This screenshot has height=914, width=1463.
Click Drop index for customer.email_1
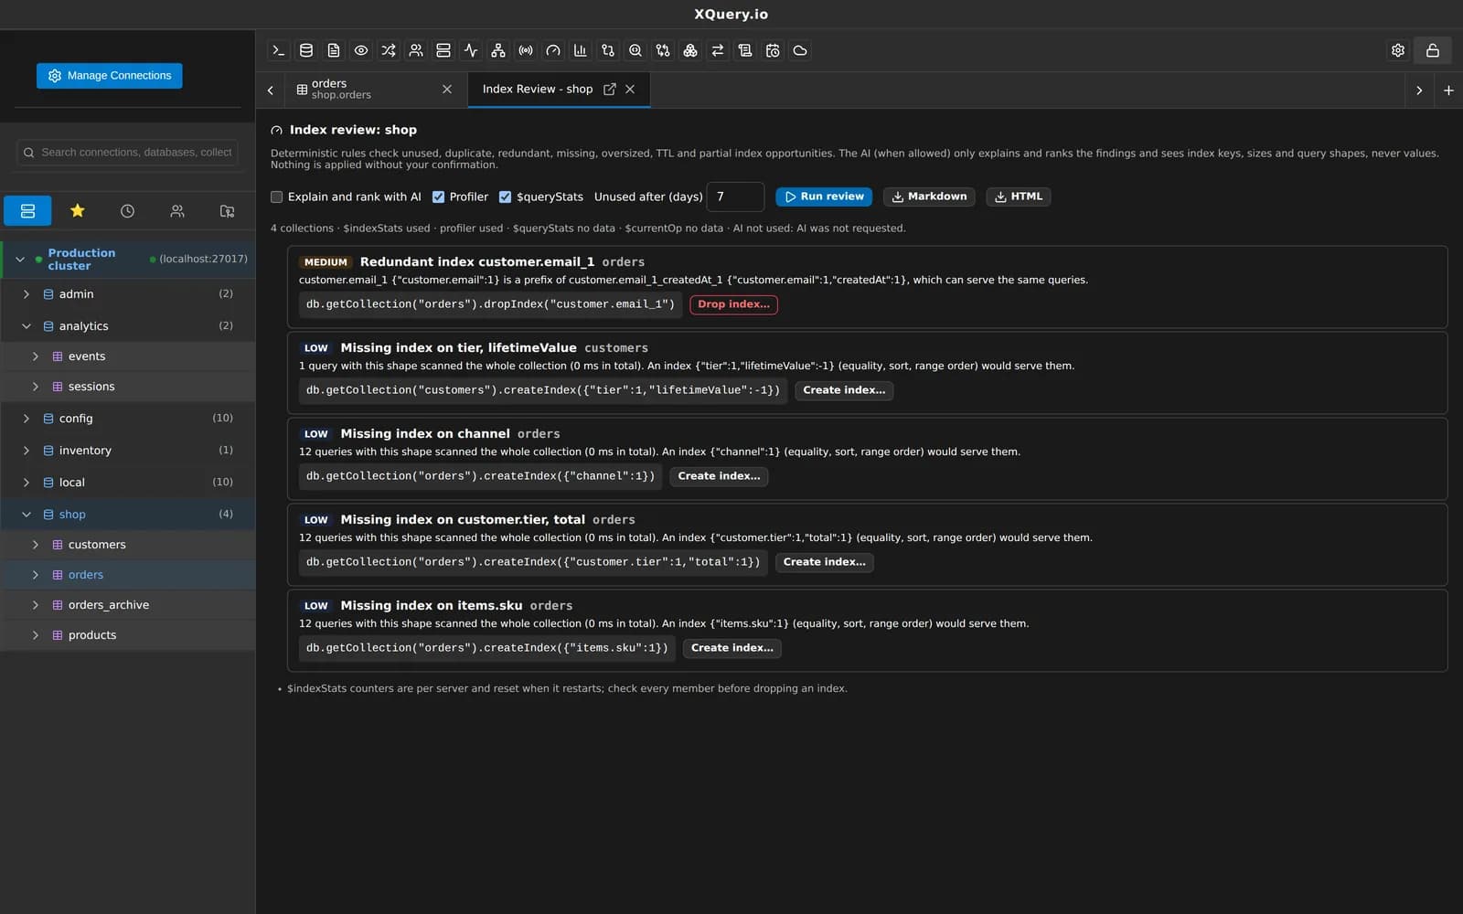pyautogui.click(x=733, y=304)
